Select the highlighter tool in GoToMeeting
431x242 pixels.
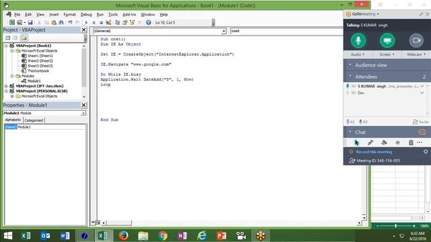click(384, 143)
